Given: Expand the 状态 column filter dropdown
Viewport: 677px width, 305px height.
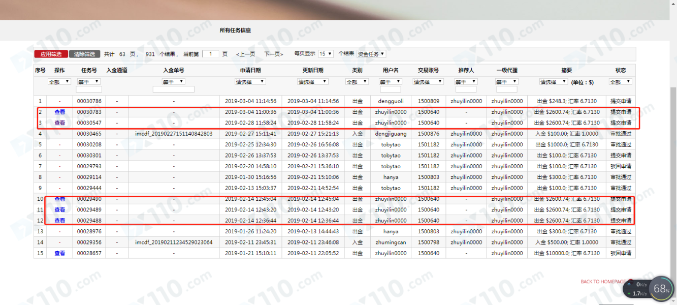Looking at the screenshot, I should pos(620,82).
